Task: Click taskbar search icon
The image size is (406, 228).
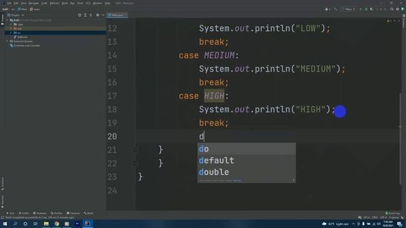Action: point(15,224)
